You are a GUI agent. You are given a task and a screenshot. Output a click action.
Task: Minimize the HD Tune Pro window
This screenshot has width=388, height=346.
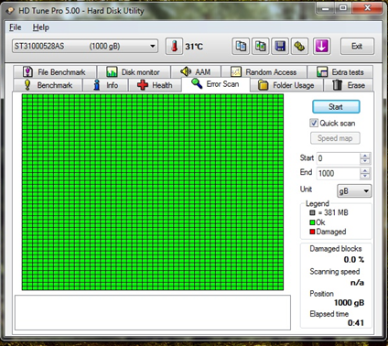pyautogui.click(x=326, y=8)
